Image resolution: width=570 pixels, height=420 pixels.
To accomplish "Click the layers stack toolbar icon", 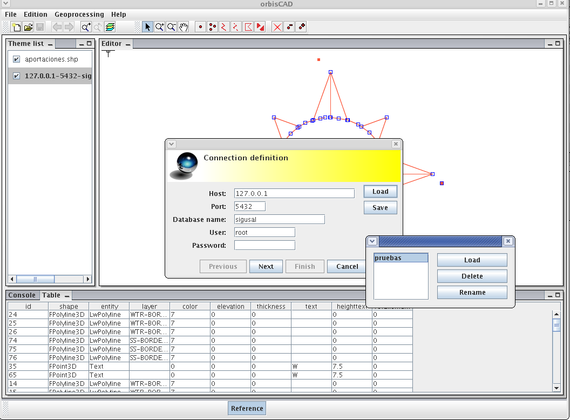I will click(x=110, y=27).
